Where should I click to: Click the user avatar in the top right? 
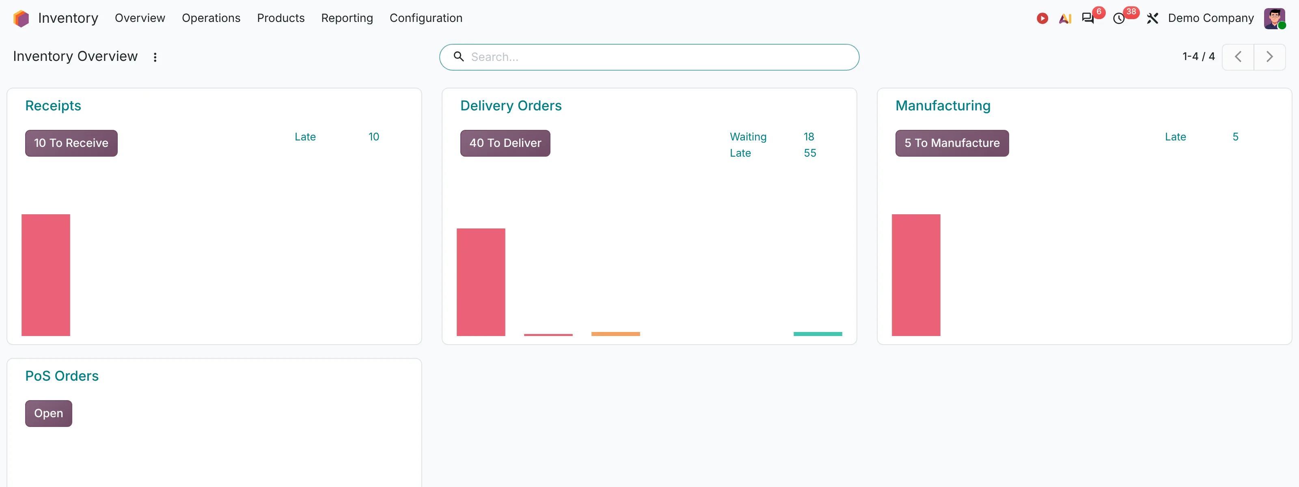pos(1274,19)
